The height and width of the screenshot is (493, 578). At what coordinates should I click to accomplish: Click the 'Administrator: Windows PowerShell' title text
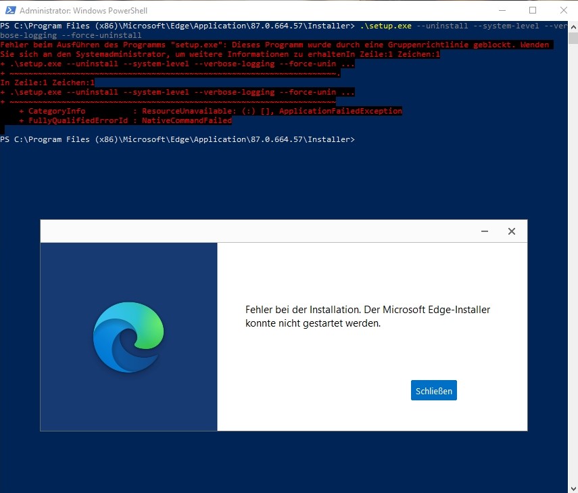(83, 11)
